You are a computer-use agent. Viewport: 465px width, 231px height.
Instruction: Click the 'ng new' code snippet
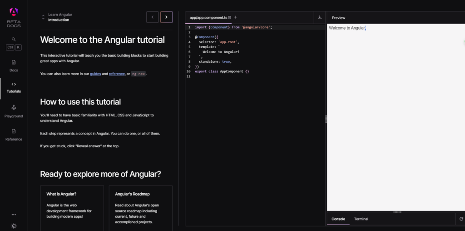[x=139, y=74]
